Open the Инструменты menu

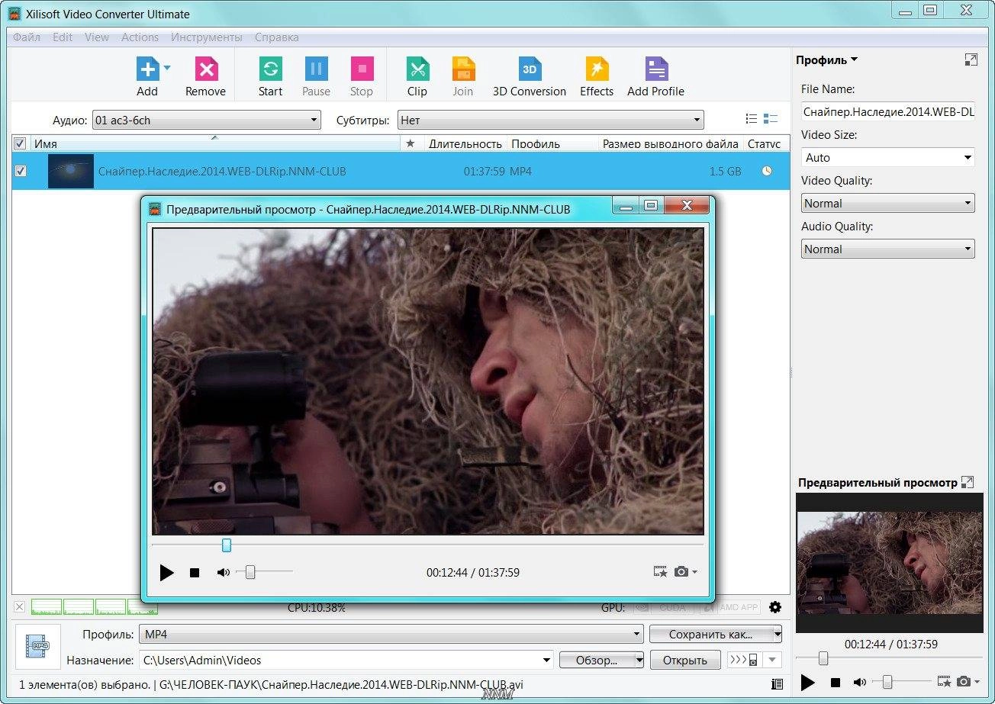tap(207, 37)
